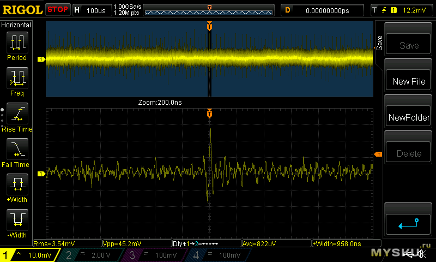Select channel 1 tab at 10.0mV

pyautogui.click(x=30, y=255)
